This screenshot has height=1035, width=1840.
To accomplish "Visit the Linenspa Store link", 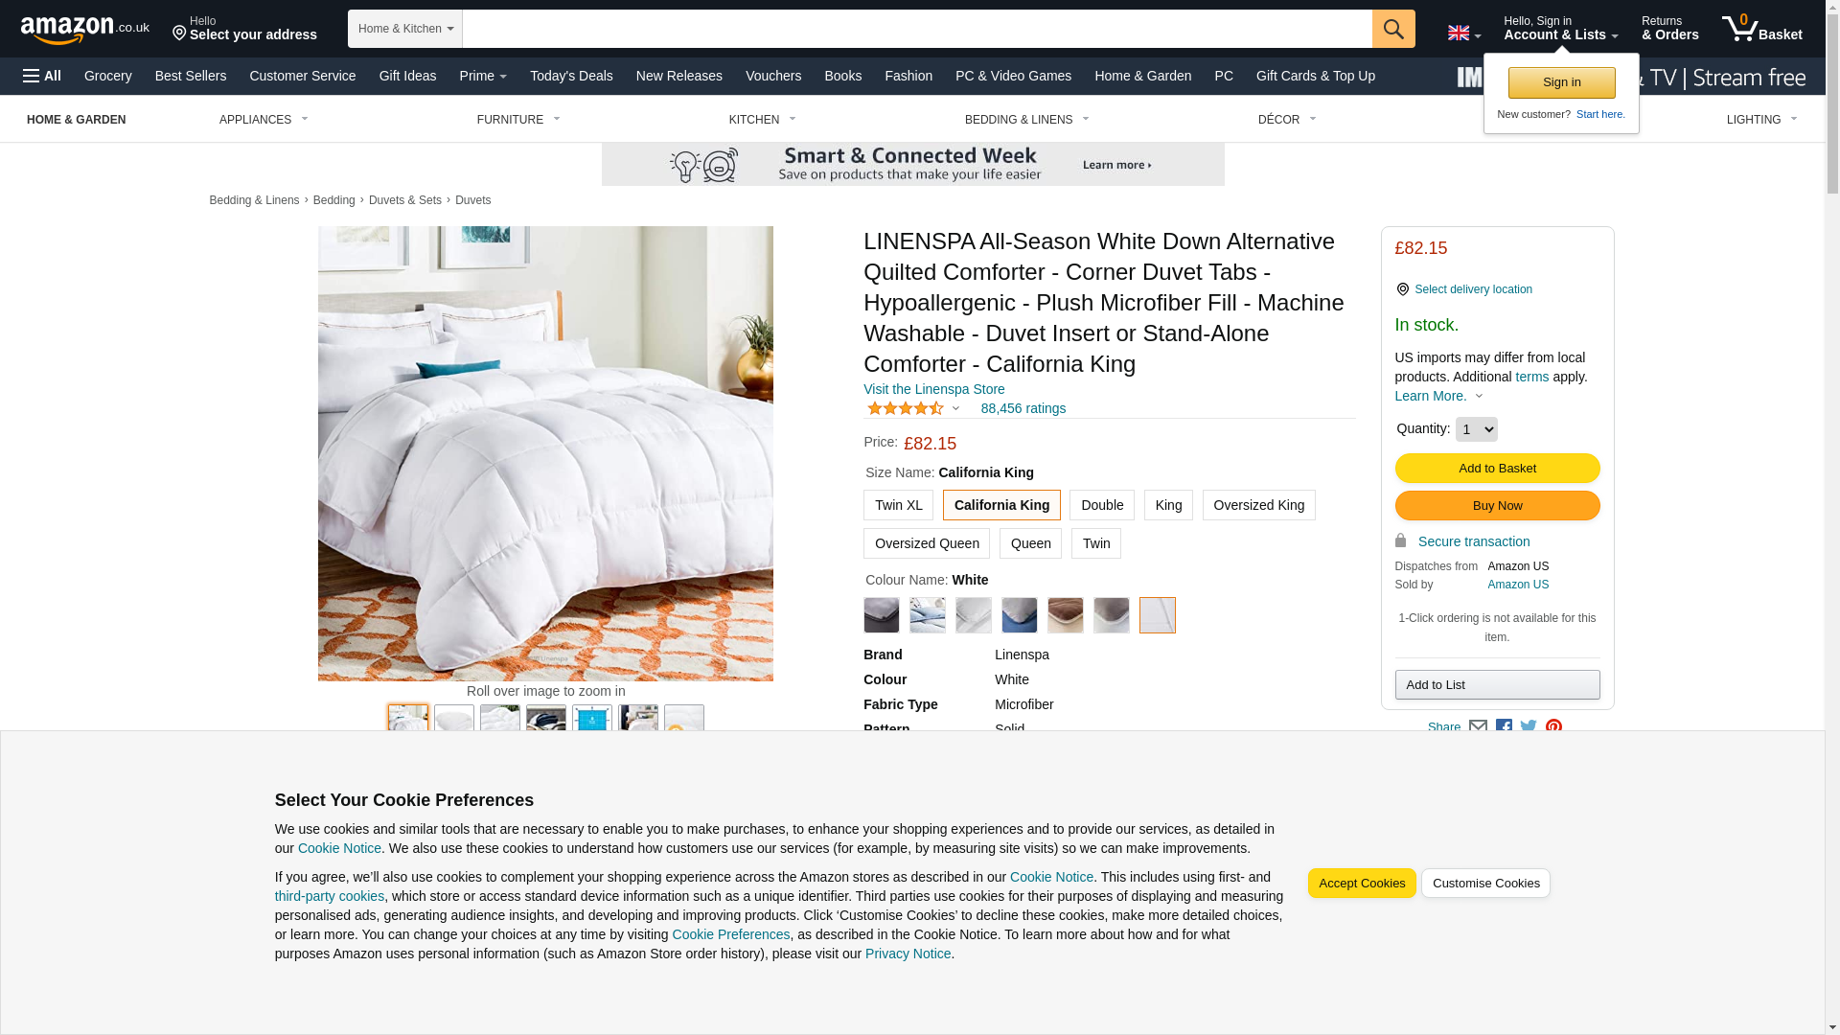I will coord(933,389).
